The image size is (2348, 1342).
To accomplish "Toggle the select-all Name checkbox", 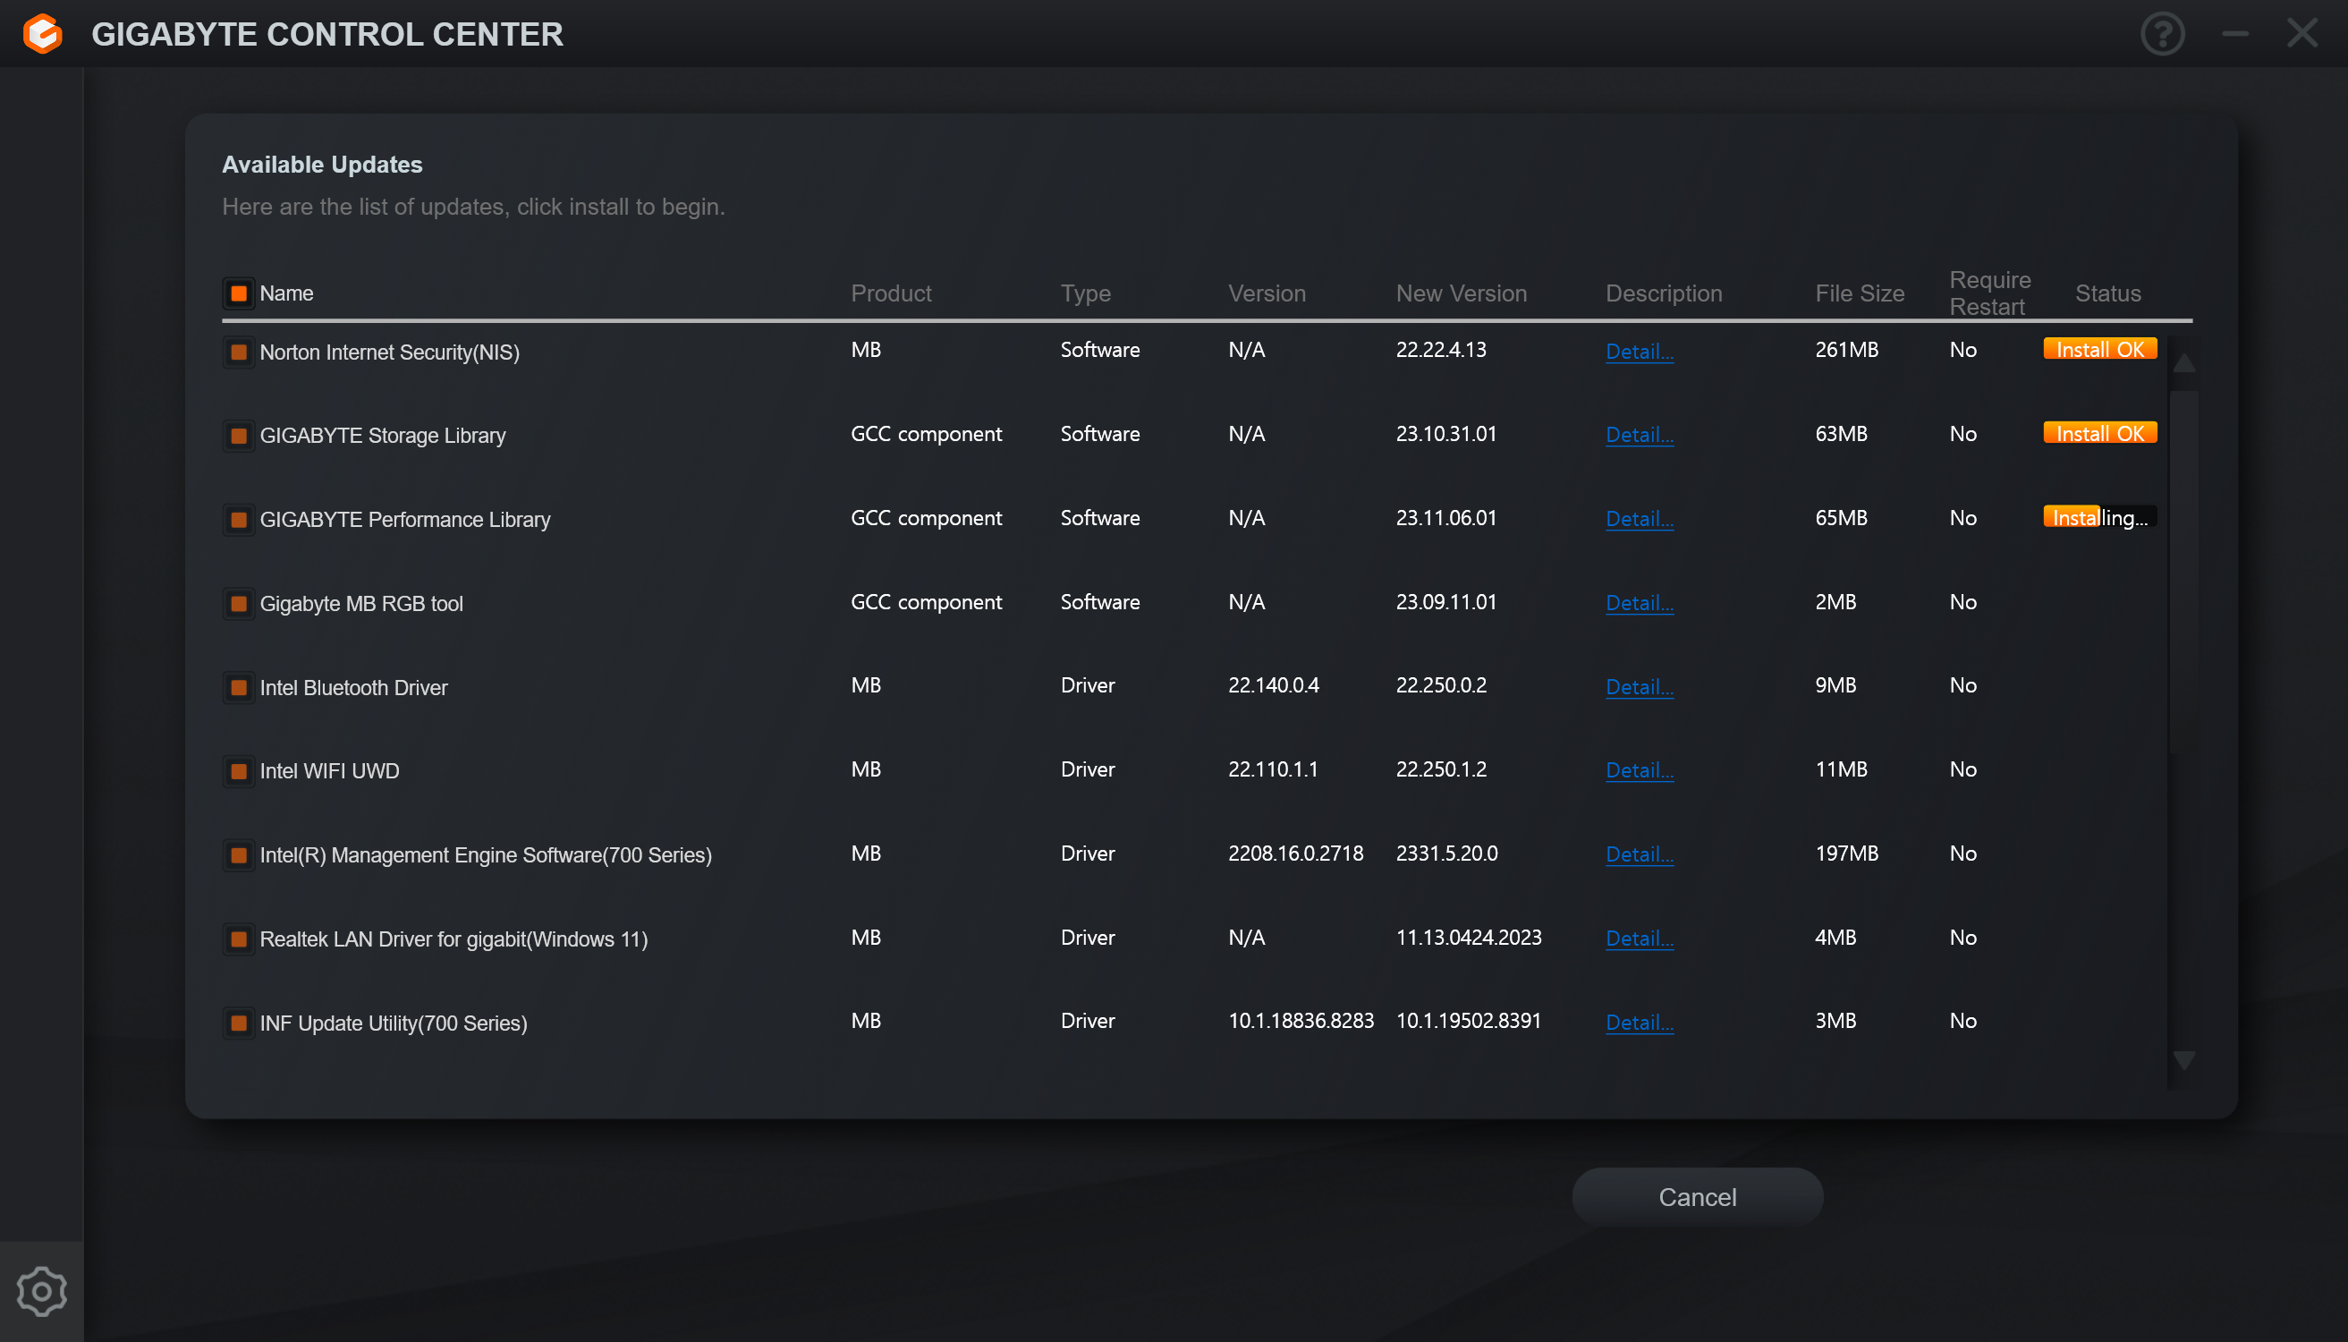I will tap(239, 293).
